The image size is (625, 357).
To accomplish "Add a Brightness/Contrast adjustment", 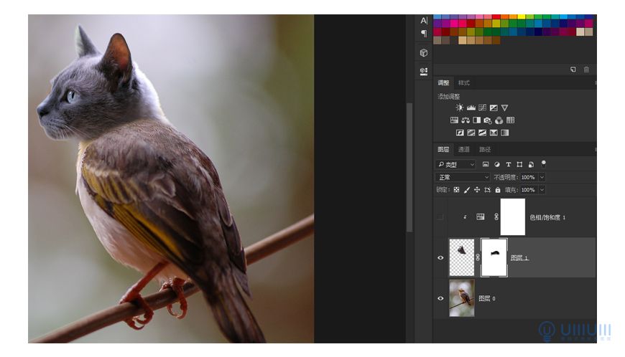I will (460, 108).
